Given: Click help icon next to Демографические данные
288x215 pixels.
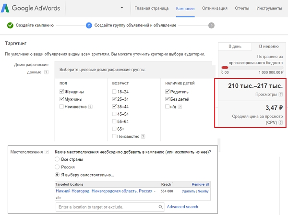Looking at the screenshot, I should point(46,72).
